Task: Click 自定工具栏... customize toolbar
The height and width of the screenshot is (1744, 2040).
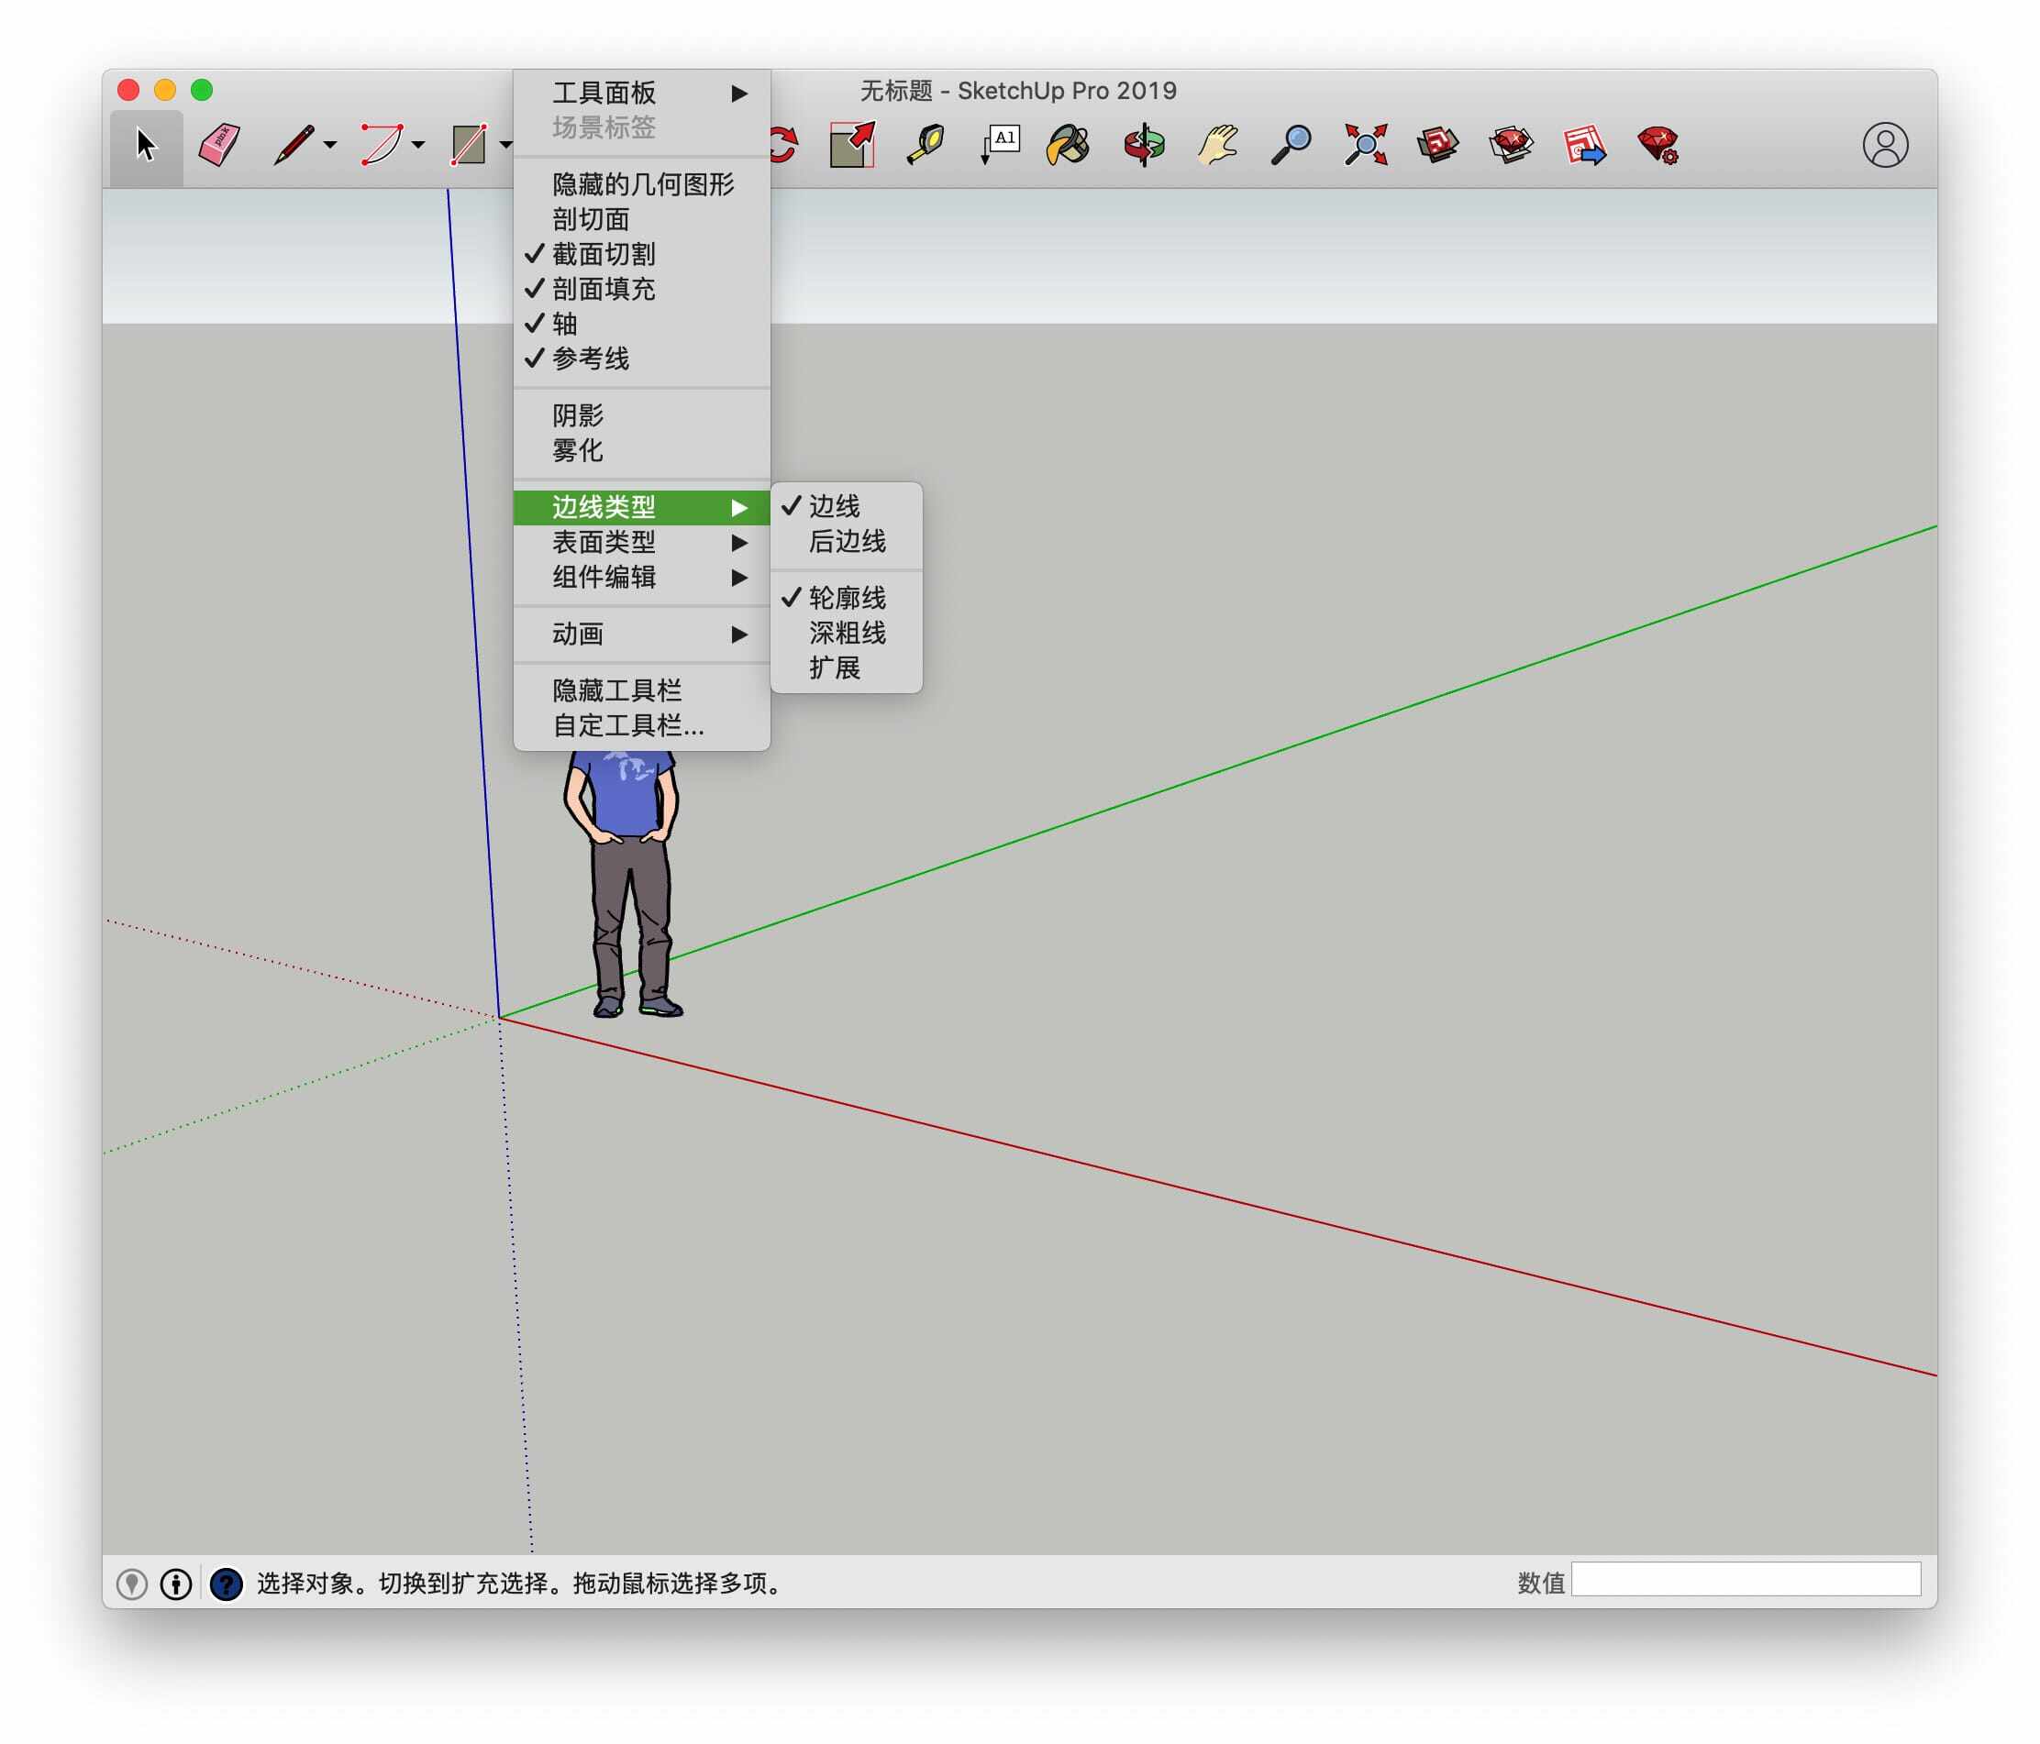Action: [x=627, y=725]
